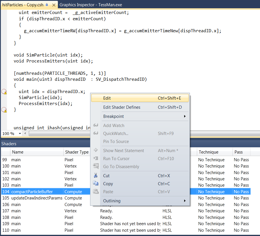Open the 100 % zoom dropdown

coord(20,134)
